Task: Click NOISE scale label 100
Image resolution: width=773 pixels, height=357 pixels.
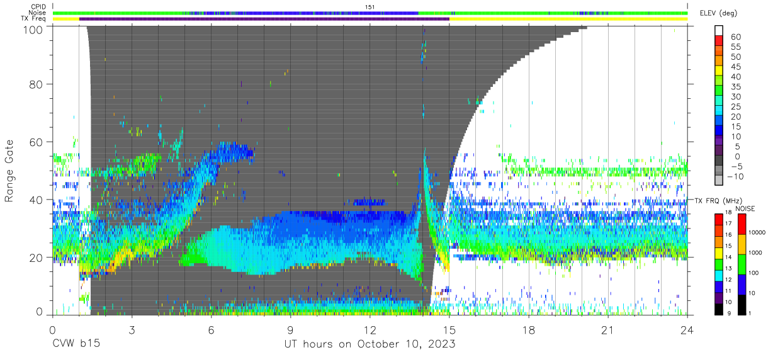Action: (x=753, y=273)
